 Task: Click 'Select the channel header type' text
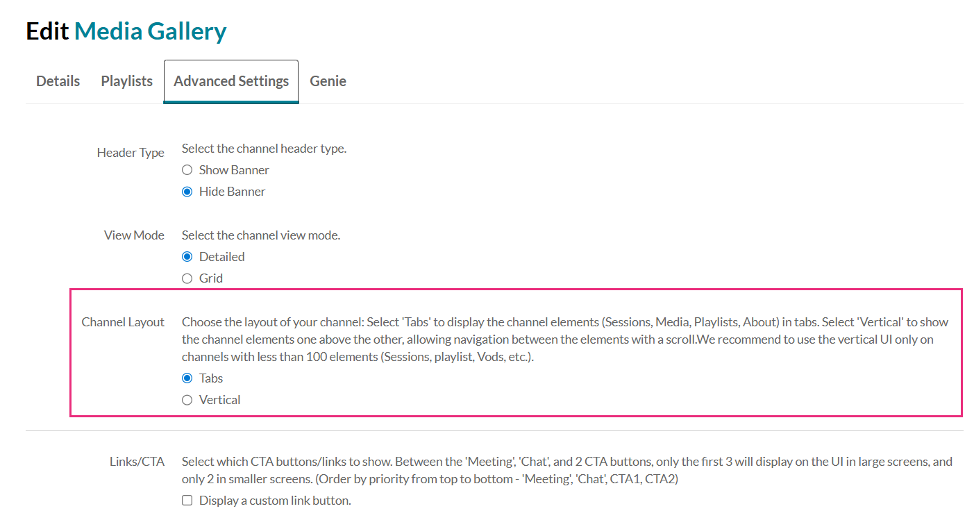264,149
